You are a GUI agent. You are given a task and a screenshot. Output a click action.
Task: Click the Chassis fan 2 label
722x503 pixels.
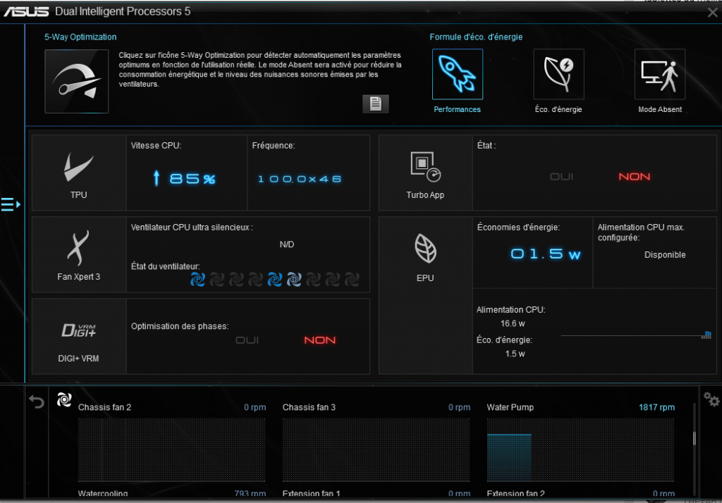tap(104, 407)
